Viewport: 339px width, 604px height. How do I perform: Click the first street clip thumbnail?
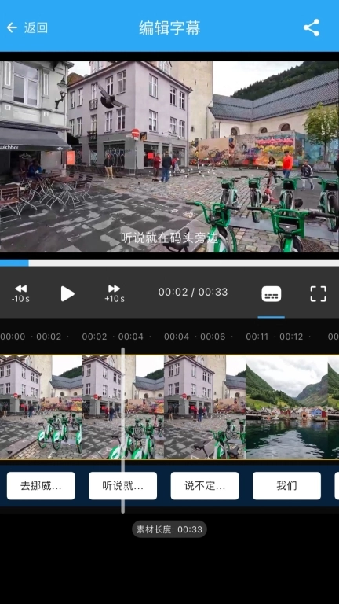coord(41,407)
